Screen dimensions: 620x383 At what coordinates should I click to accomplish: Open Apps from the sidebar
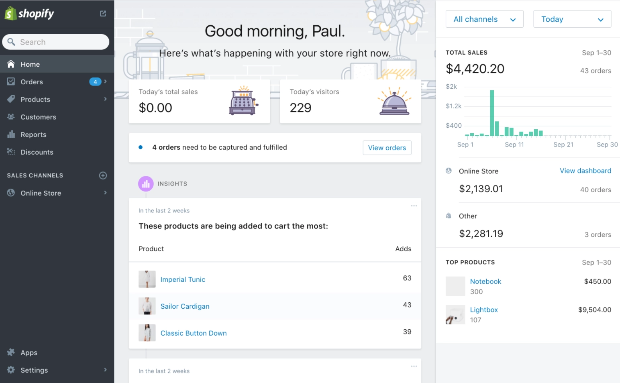(11, 352)
